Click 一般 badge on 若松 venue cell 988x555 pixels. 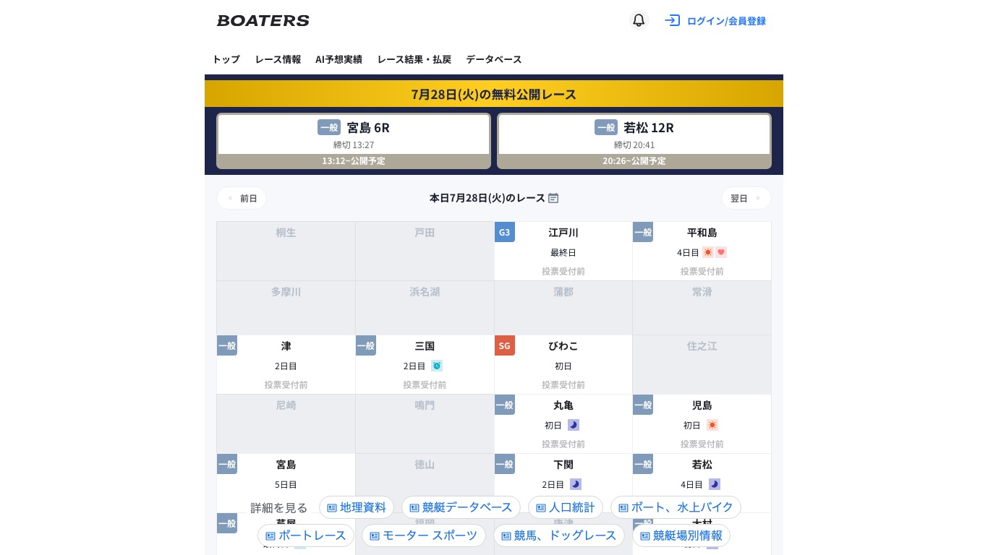pyautogui.click(x=643, y=464)
